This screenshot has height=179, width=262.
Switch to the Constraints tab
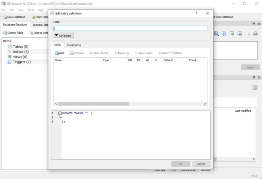pyautogui.click(x=73, y=45)
